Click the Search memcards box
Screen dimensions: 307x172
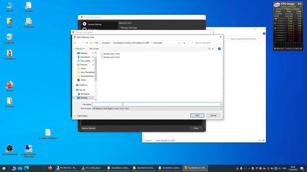[205, 43]
